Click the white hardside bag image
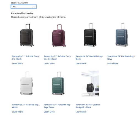This screenshot has width=139, height=120. [x=26, y=83]
